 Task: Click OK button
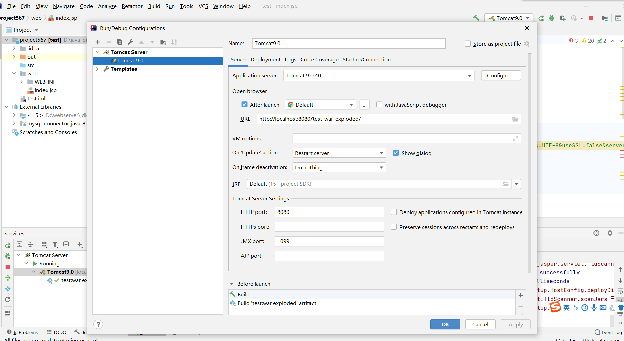pos(445,324)
